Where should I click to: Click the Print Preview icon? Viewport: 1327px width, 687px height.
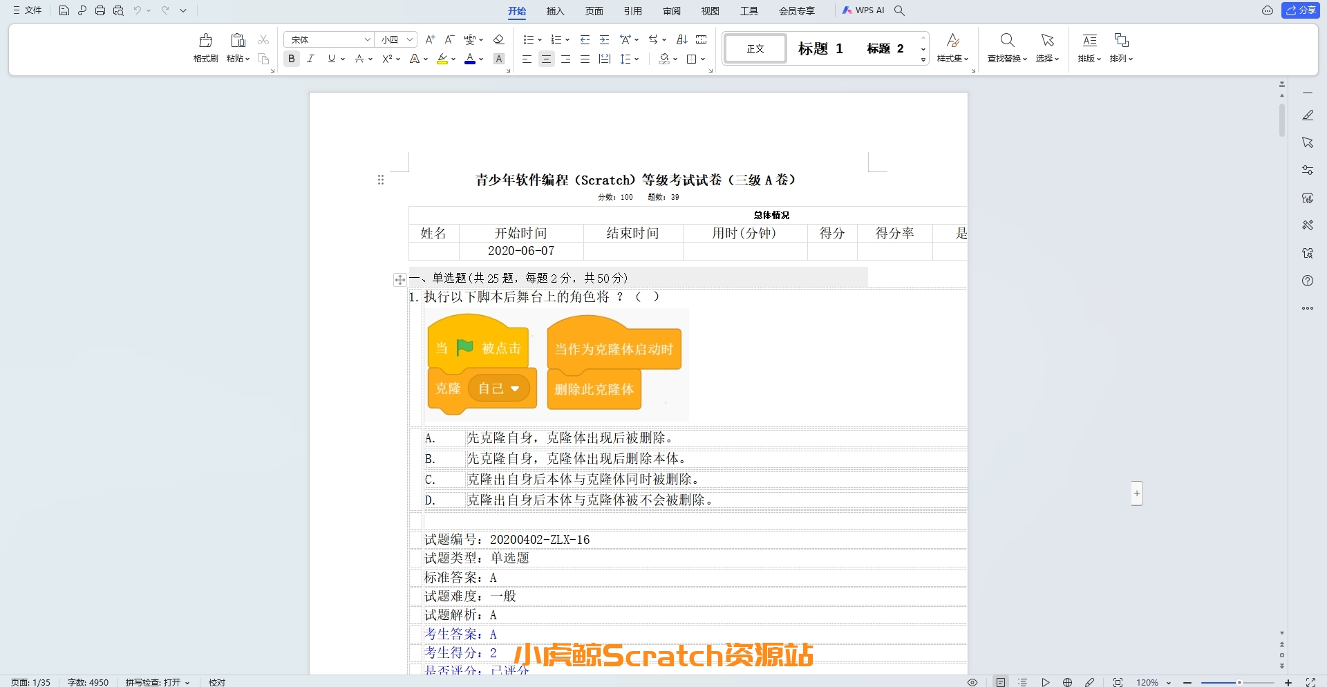pos(118,10)
